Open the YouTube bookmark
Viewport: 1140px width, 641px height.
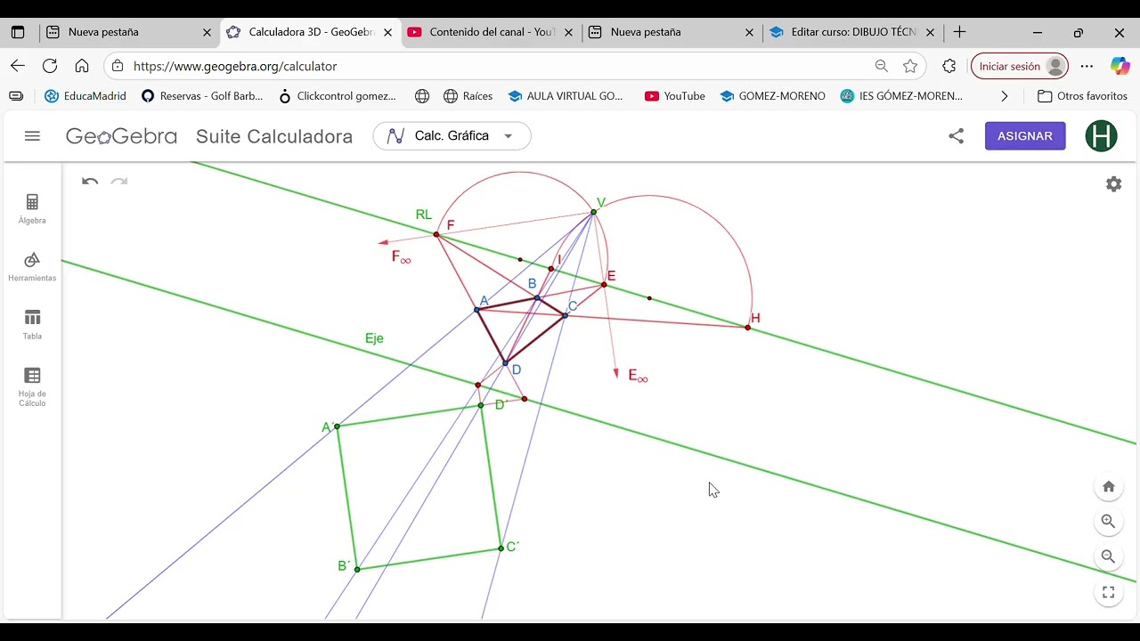[675, 96]
